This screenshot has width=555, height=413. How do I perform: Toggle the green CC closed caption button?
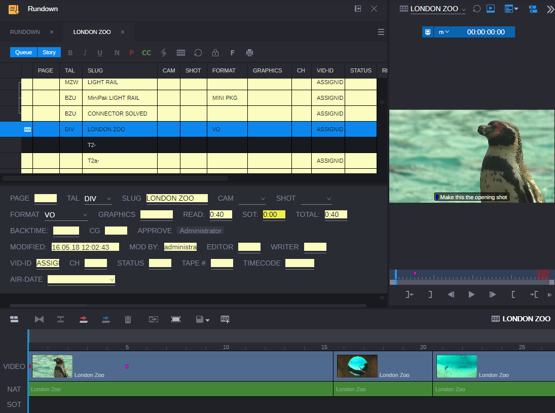[146, 53]
